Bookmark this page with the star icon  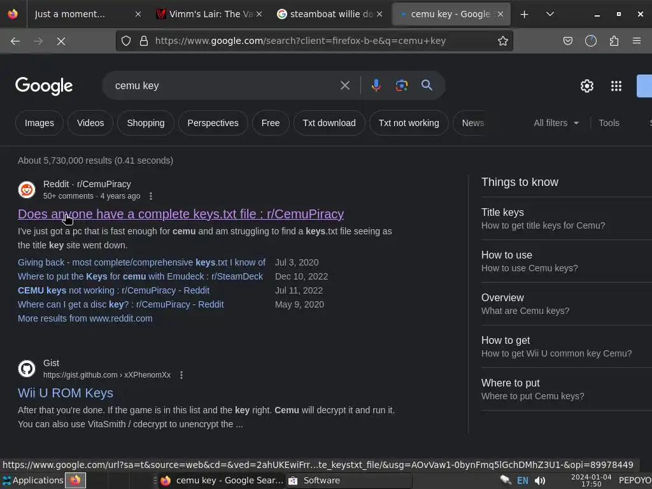click(503, 41)
